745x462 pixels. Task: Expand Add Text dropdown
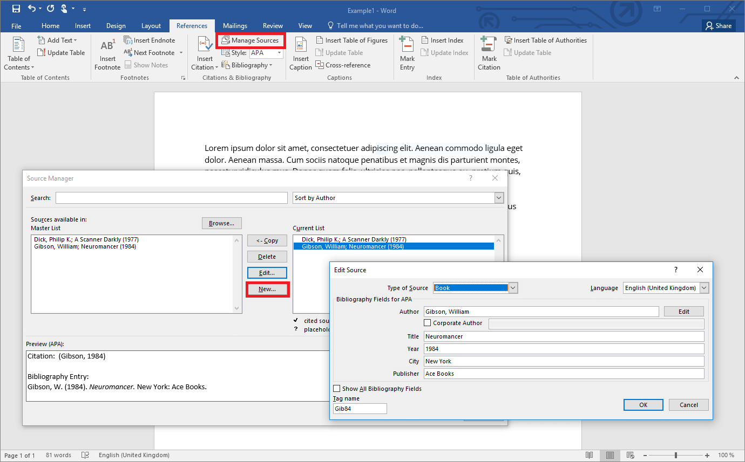click(x=57, y=40)
